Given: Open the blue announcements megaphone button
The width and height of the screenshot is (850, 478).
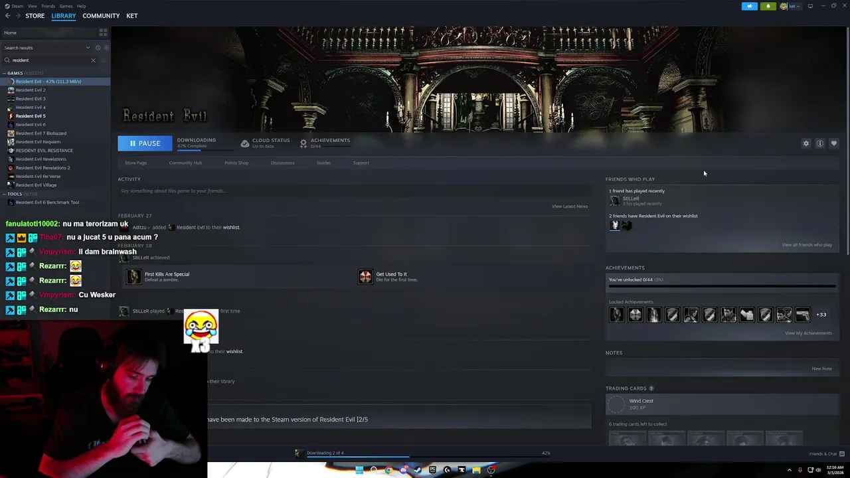Looking at the screenshot, I should [749, 6].
